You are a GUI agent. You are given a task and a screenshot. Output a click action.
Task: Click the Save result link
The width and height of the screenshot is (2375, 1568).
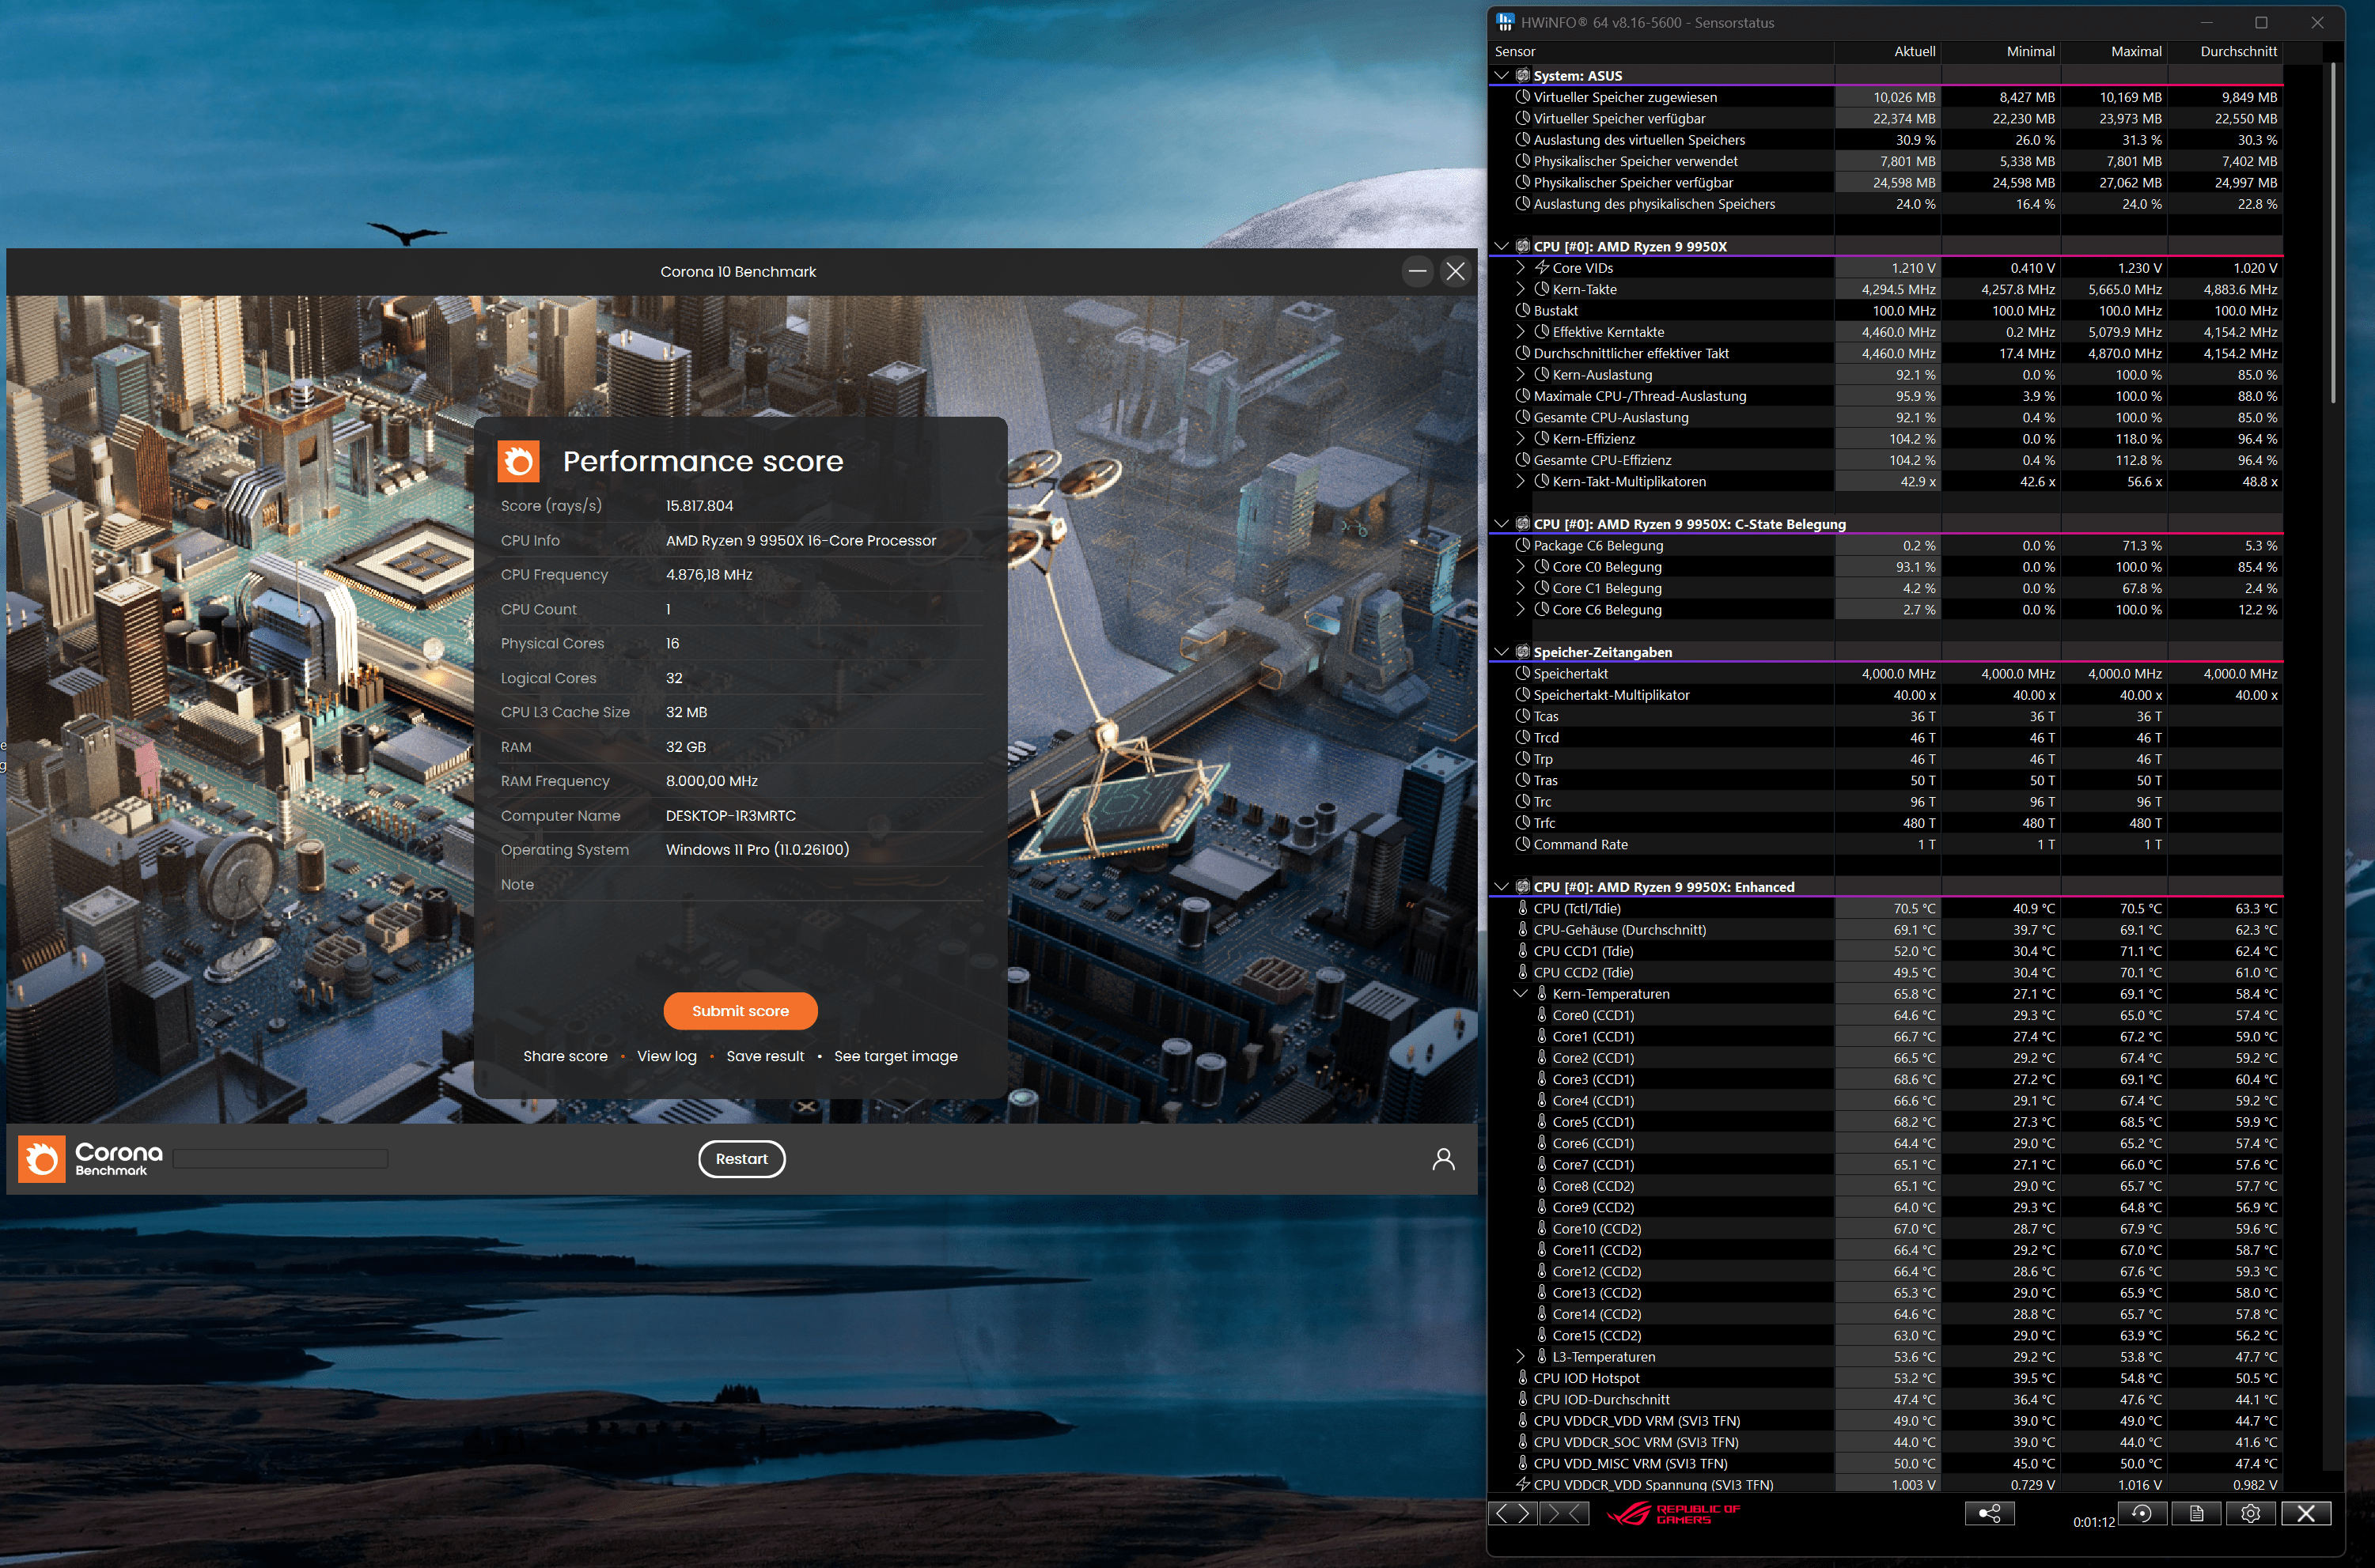click(x=764, y=1056)
